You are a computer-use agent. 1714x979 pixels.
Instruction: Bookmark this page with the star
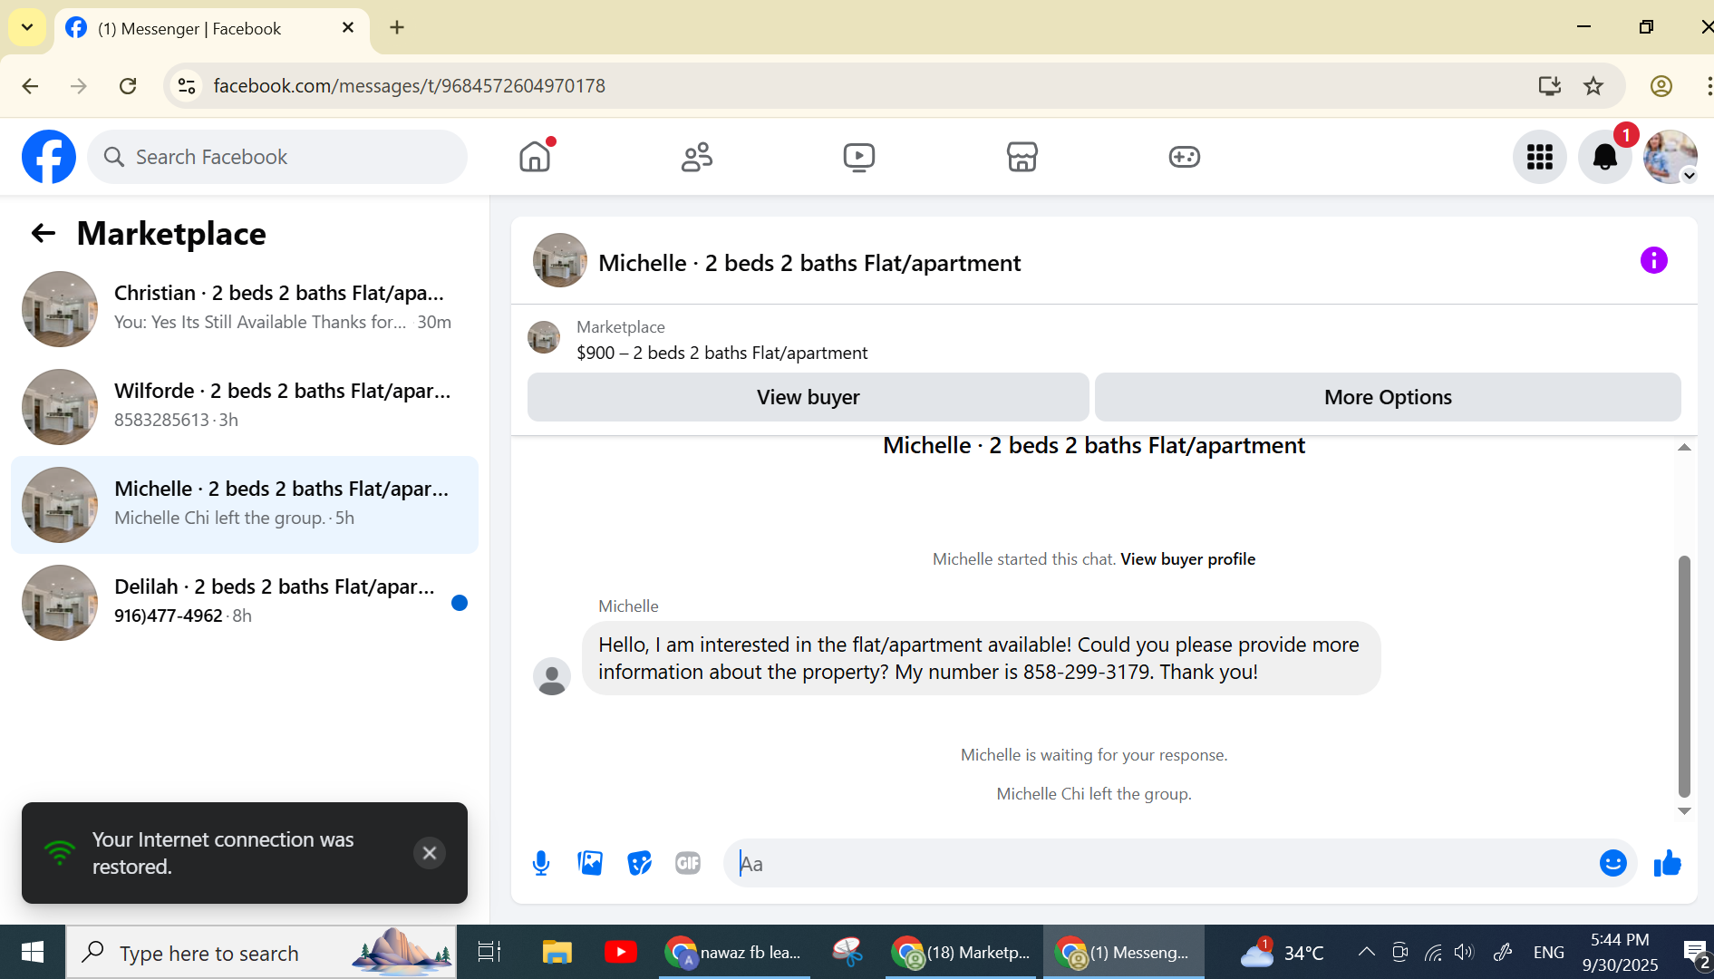[1593, 86]
